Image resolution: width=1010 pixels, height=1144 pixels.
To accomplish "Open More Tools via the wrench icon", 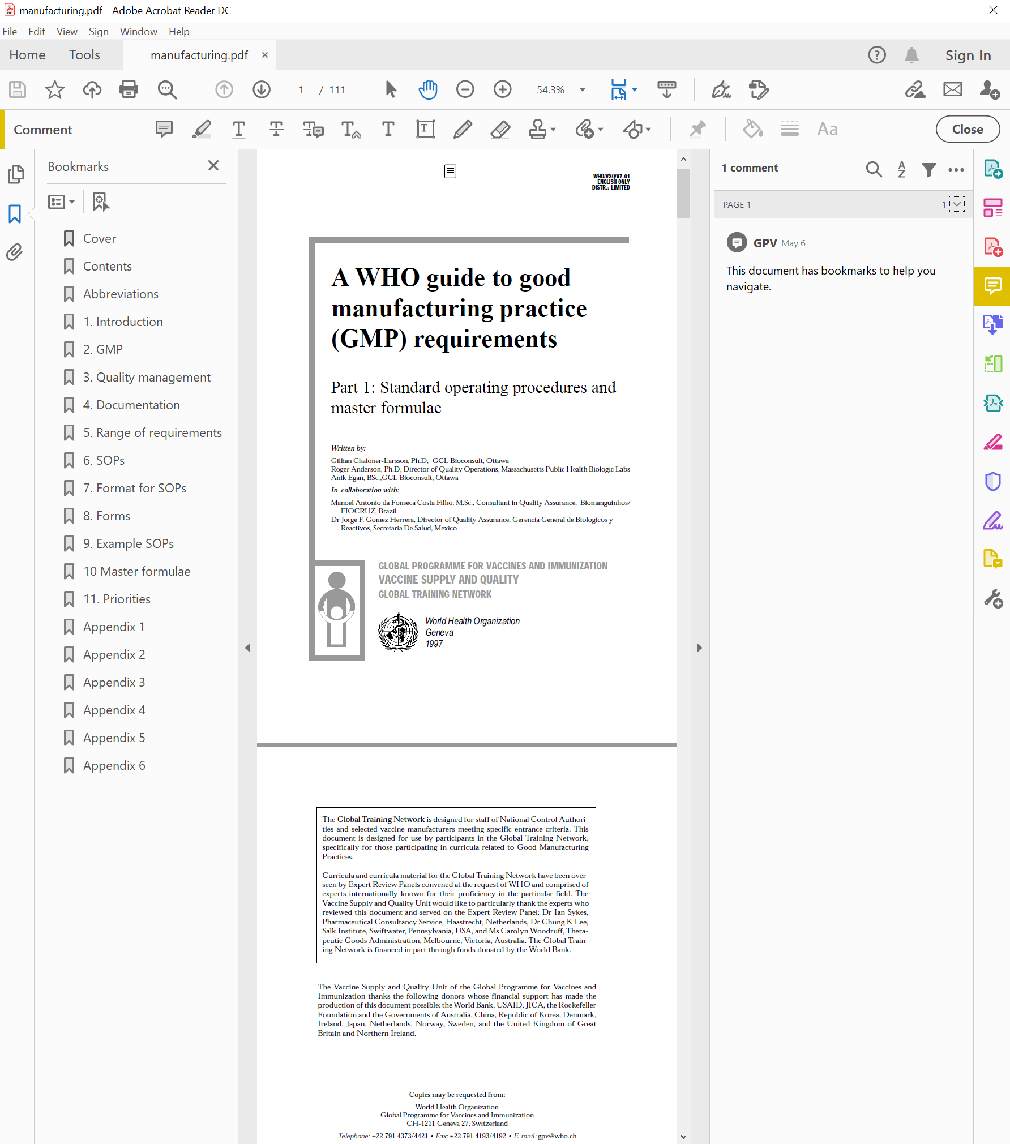I will (x=993, y=599).
